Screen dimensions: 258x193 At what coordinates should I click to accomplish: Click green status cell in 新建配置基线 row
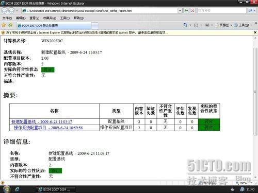209,121
